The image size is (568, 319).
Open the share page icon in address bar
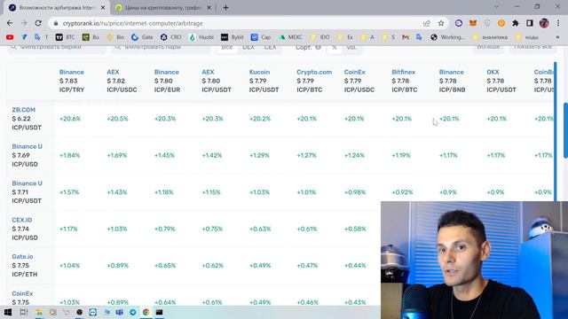click(427, 23)
